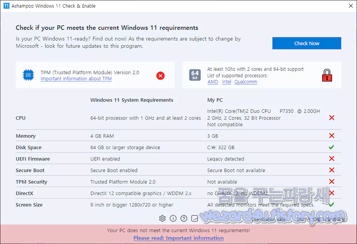Image resolution: width=357 pixels, height=244 pixels.
Task: Click '64 GB or larger storage device' text
Action: (x=125, y=147)
